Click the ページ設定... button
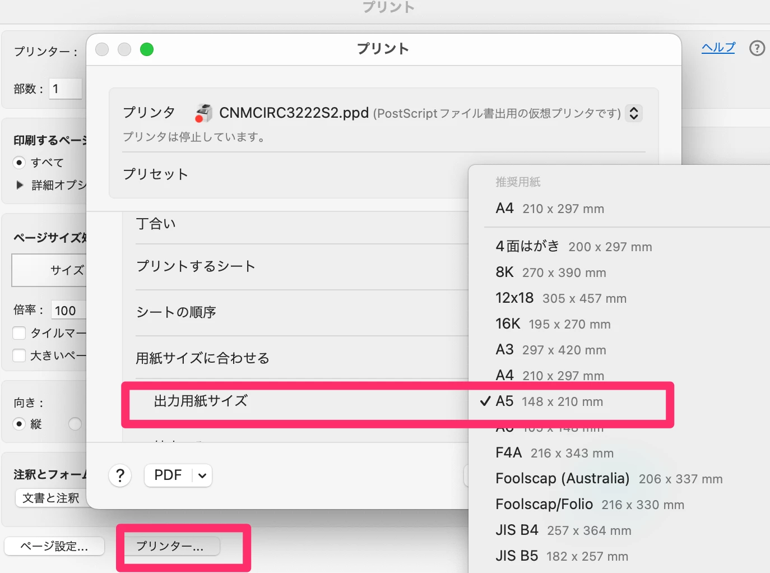This screenshot has width=770, height=573. [54, 546]
